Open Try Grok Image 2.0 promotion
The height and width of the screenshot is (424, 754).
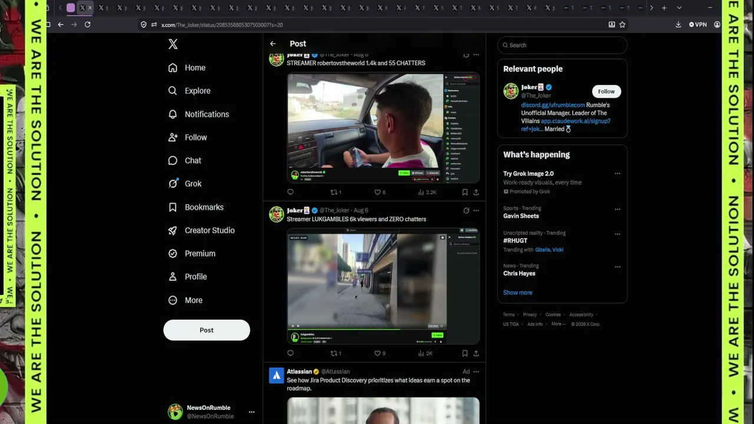point(528,174)
